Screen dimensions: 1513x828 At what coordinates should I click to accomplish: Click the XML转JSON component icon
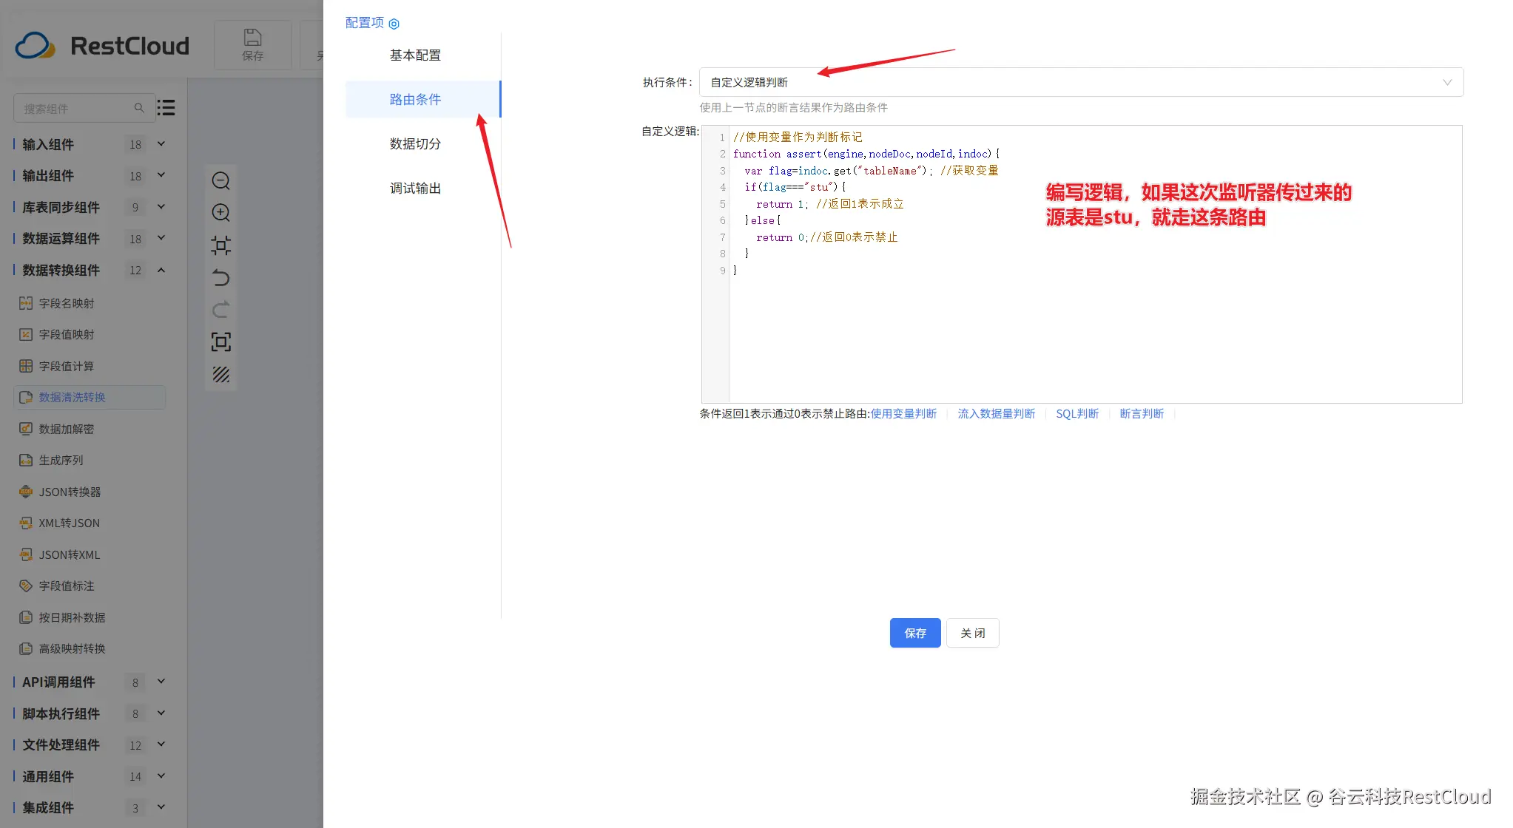coord(26,523)
